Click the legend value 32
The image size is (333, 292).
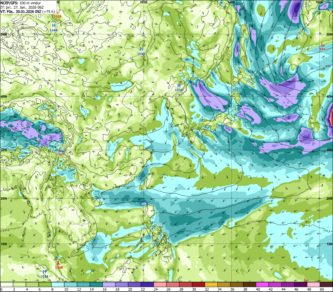click(207, 289)
